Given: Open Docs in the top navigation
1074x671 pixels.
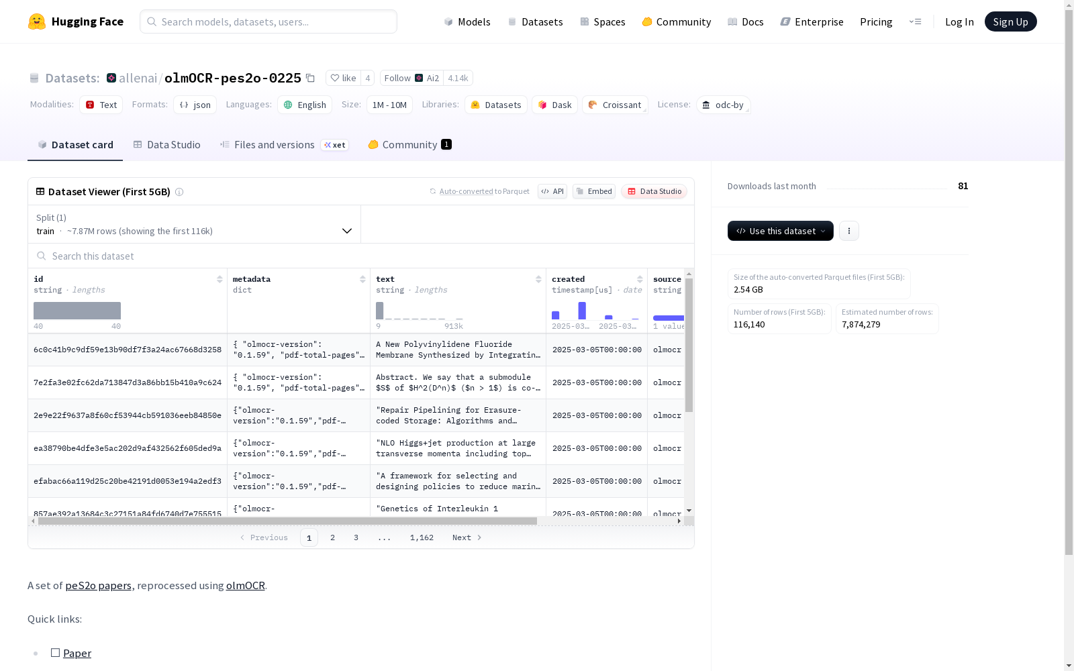Looking at the screenshot, I should click(x=746, y=21).
